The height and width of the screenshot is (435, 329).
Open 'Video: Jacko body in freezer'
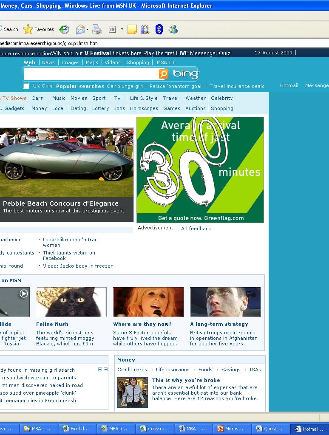[78, 266]
